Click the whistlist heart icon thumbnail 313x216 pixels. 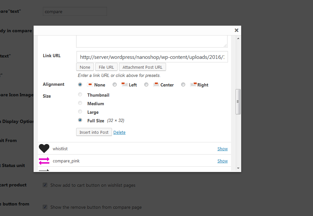44,149
